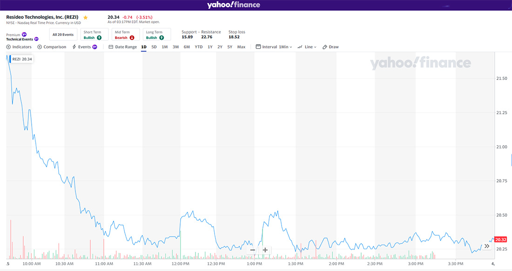Zoom out with the minus button
This screenshot has height=271, width=512.
tap(252, 250)
